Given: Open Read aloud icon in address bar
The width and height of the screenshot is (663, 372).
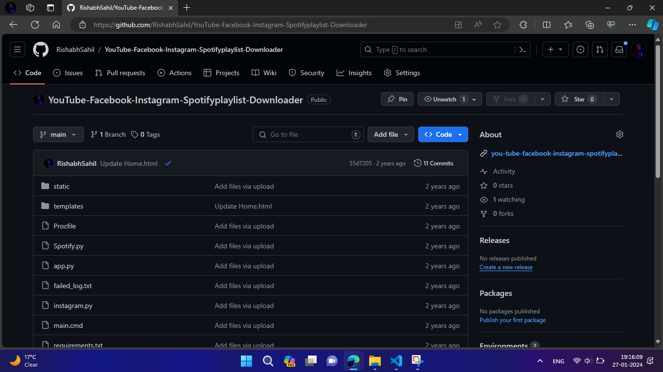Looking at the screenshot, I should coord(478,25).
